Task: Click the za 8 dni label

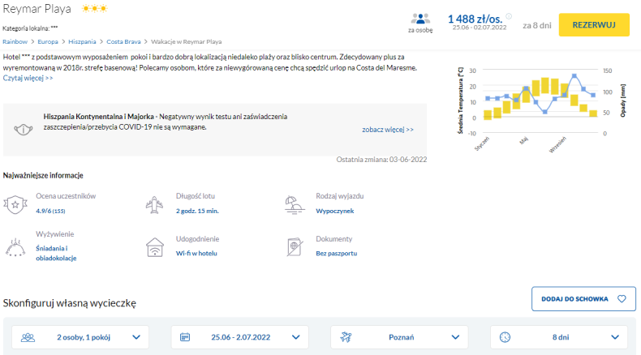Action: (537, 25)
